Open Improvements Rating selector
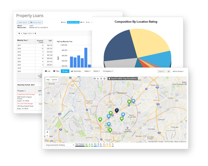Viewport: 208px width, 166px height. (x=59, y=145)
